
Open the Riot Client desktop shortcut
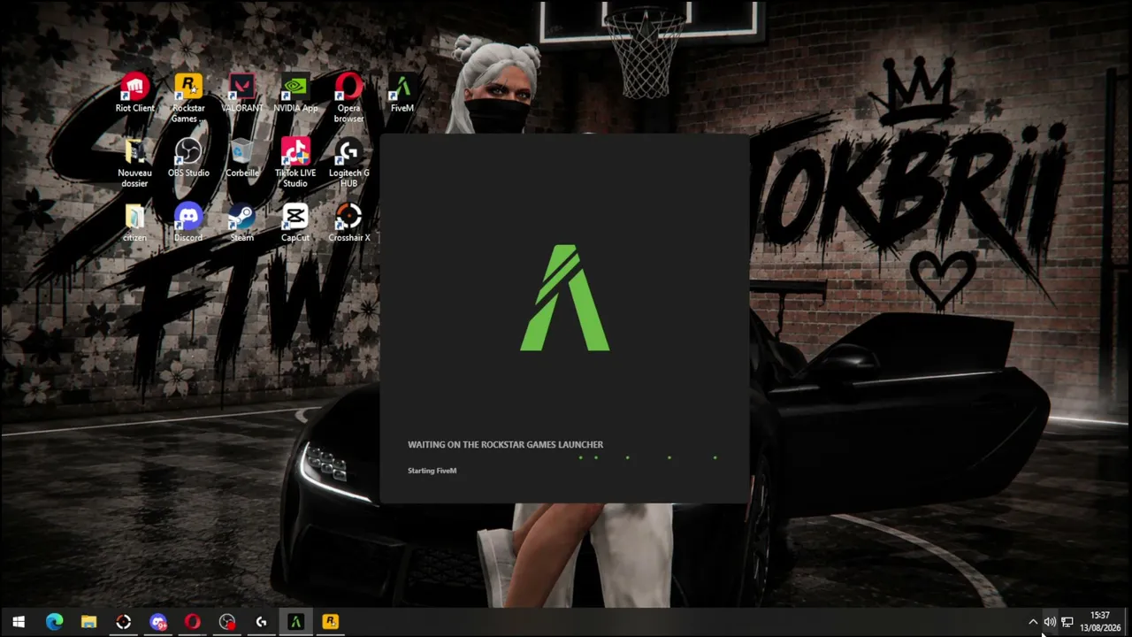(134, 94)
